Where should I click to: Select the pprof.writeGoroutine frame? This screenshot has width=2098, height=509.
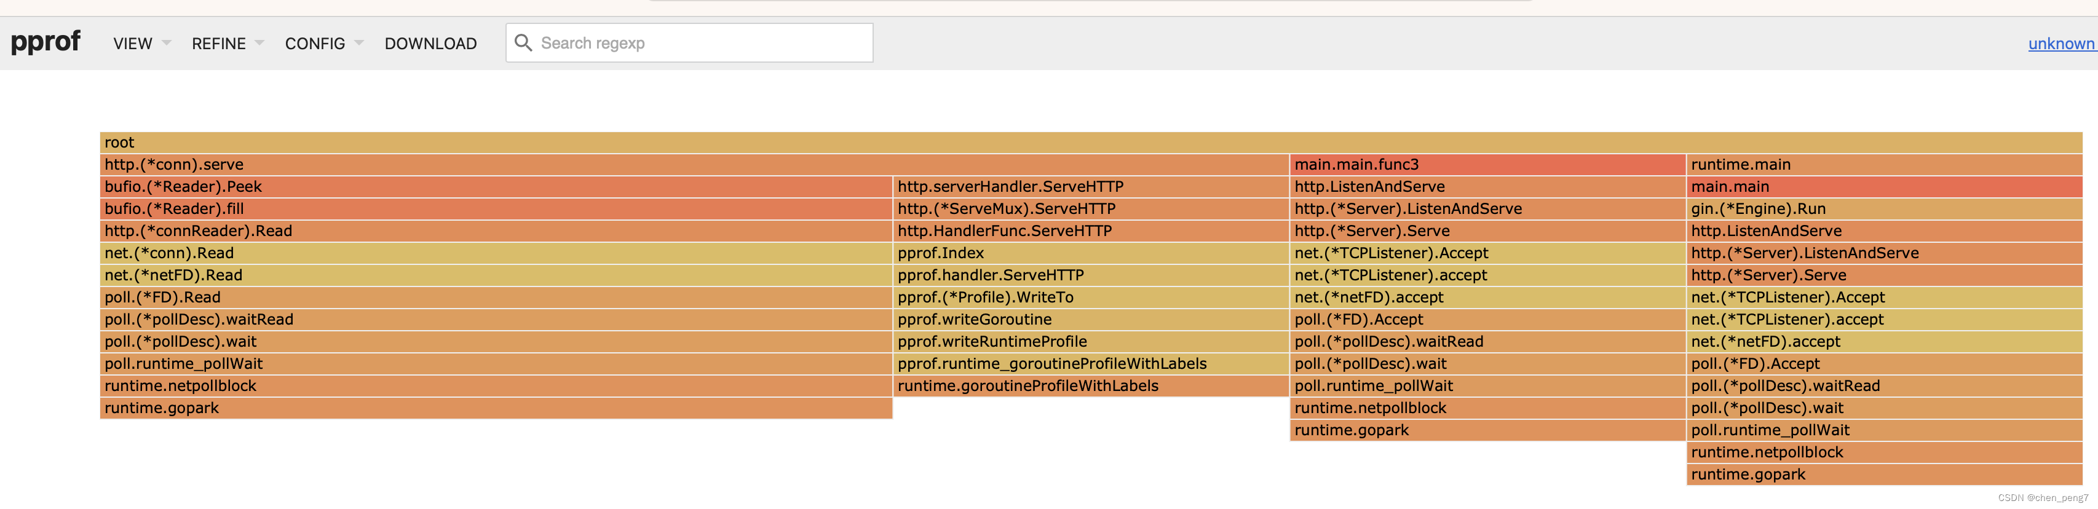[1091, 319]
